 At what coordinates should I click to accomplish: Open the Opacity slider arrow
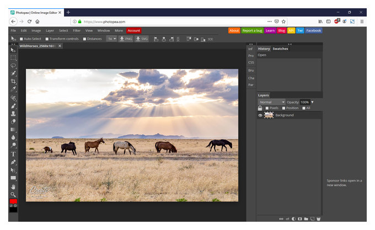click(x=312, y=102)
